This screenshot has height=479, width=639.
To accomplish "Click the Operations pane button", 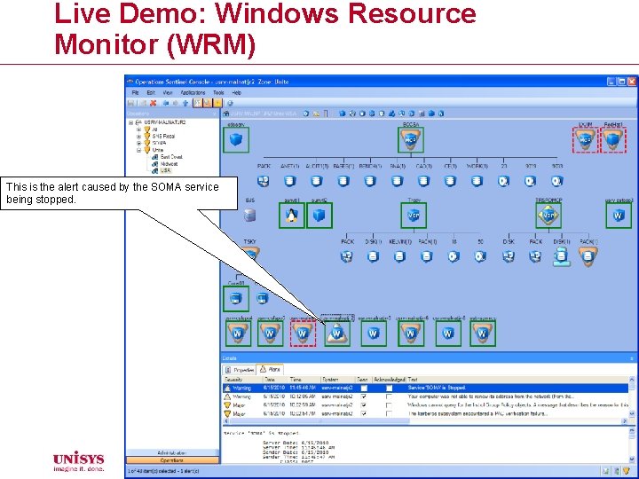I will tap(172, 460).
